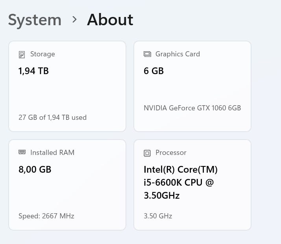Screen dimensions: 281x244
Task: Click the breadcrumb chevron arrow
Action: tap(74, 19)
